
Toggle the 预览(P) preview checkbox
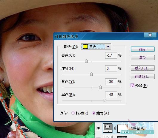click(x=132, y=86)
